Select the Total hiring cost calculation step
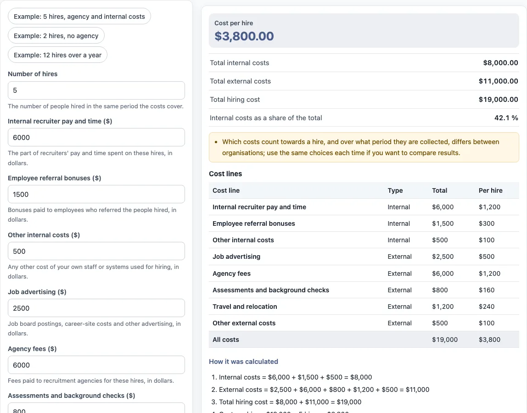The height and width of the screenshot is (413, 527). pyautogui.click(x=290, y=402)
